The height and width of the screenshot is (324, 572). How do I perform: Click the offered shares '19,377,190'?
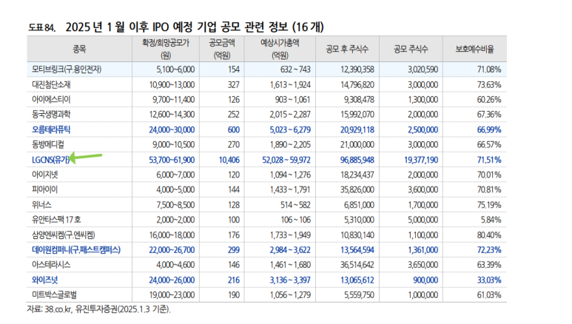[x=421, y=160]
